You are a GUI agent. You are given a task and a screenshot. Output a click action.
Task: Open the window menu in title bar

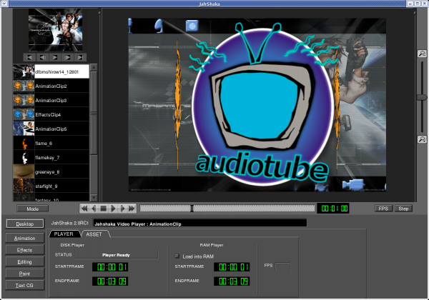[4, 4]
